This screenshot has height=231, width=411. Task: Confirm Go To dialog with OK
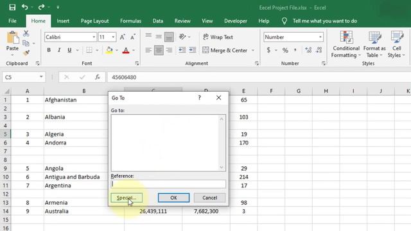[x=173, y=198]
